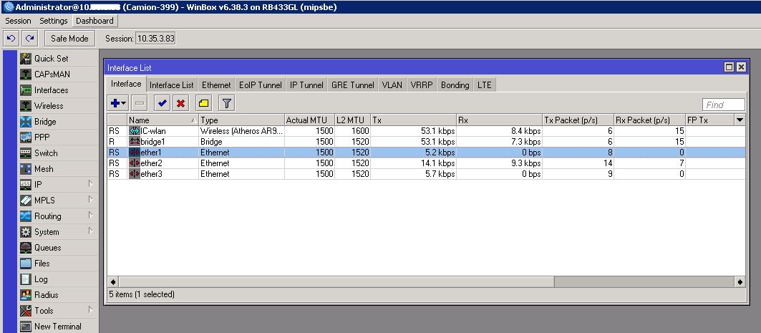This screenshot has width=761, height=333.
Task: Disable interface with red X button
Action: click(180, 103)
